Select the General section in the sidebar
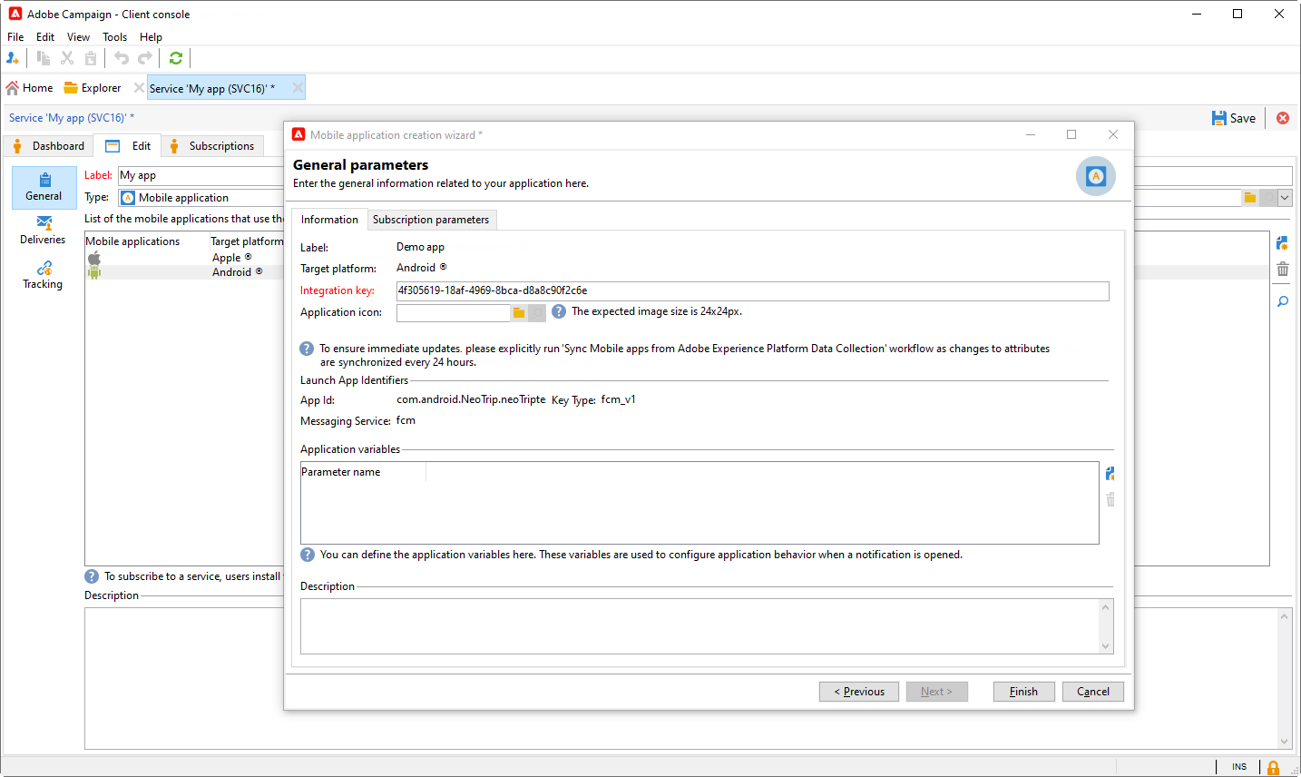The width and height of the screenshot is (1301, 777). tap(44, 188)
